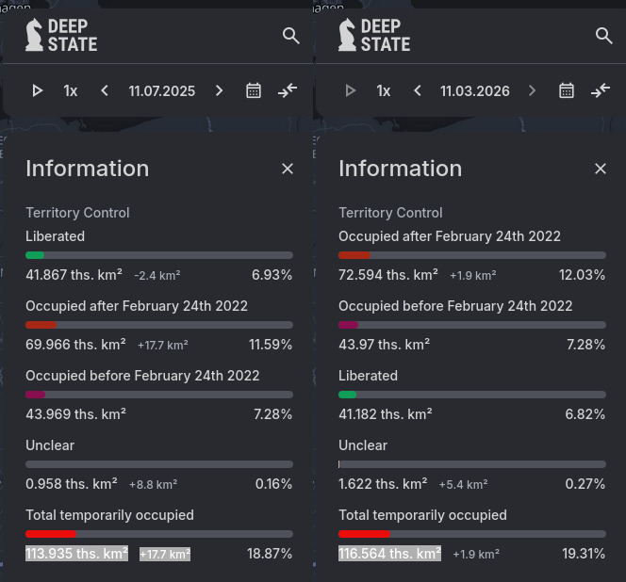This screenshot has height=582, width=626.
Task: Click the search icon in right panel
Action: (x=603, y=36)
